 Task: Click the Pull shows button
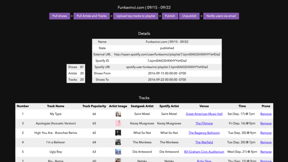(59, 16)
